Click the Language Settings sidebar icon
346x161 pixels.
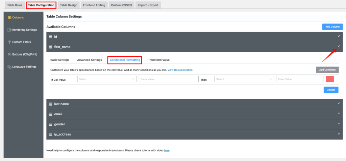(x=9, y=67)
